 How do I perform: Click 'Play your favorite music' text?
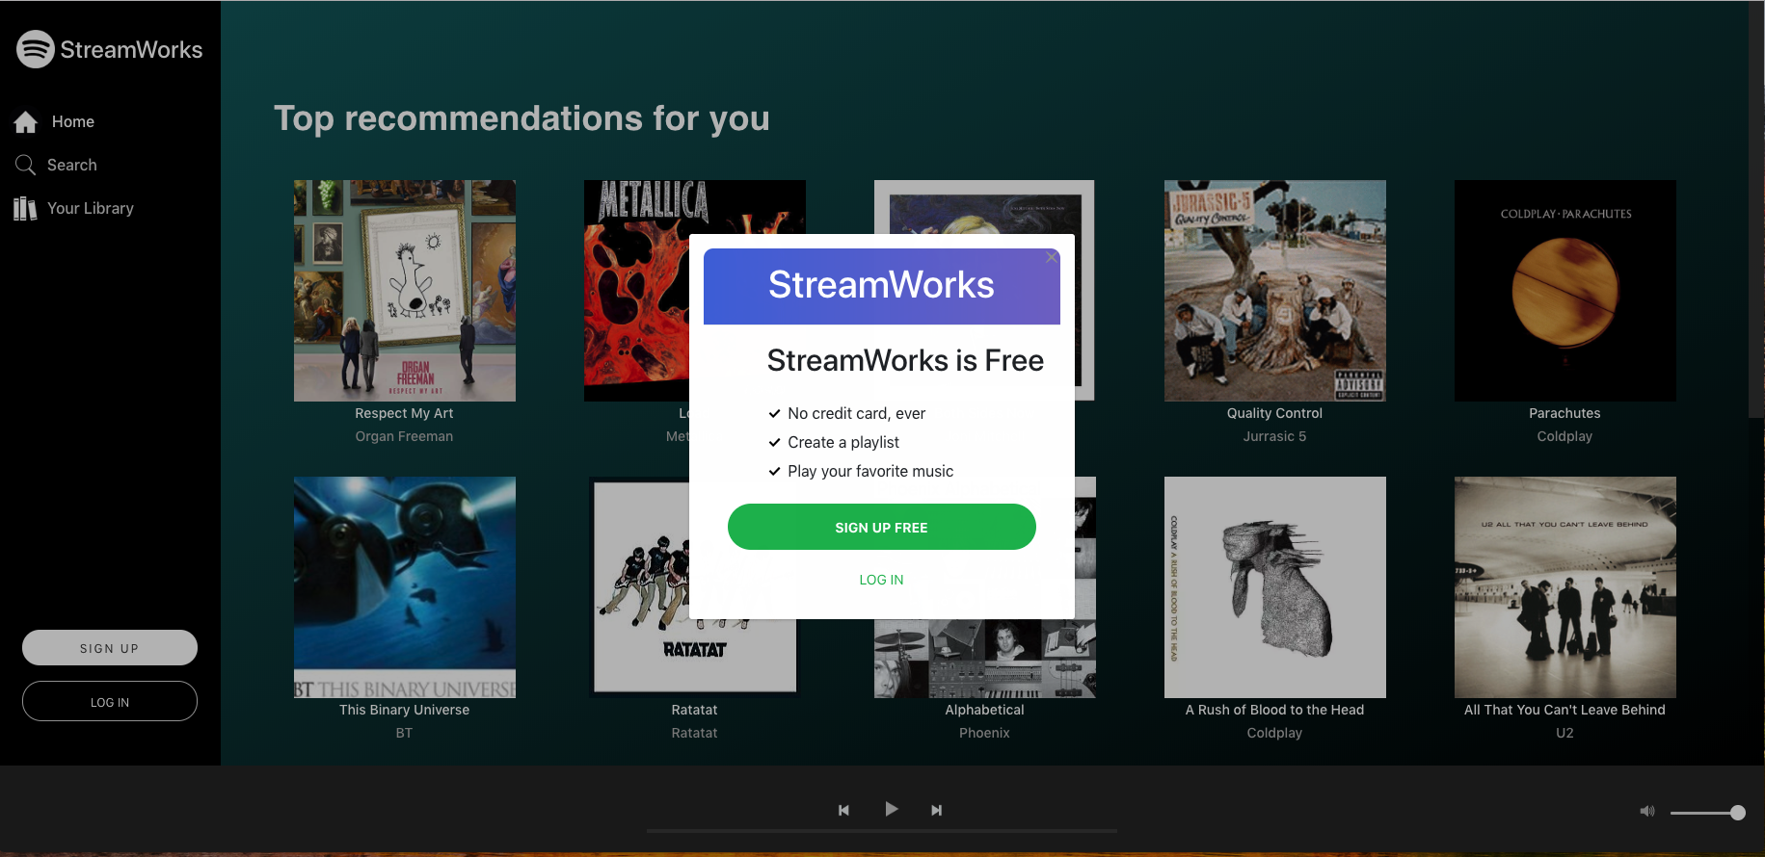pos(870,471)
